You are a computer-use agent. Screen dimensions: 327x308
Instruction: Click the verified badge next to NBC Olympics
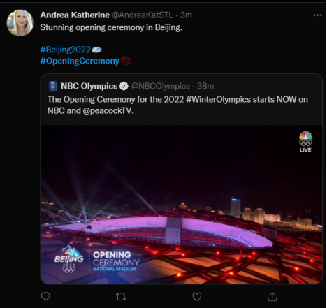click(x=124, y=86)
